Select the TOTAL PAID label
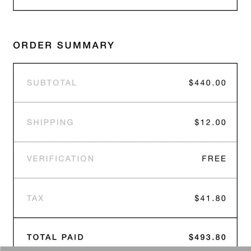The height and width of the screenshot is (251, 251). (55, 237)
